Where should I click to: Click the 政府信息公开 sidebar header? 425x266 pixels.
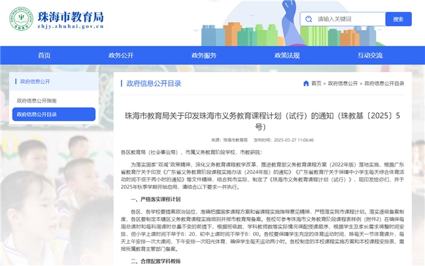click(x=35, y=82)
